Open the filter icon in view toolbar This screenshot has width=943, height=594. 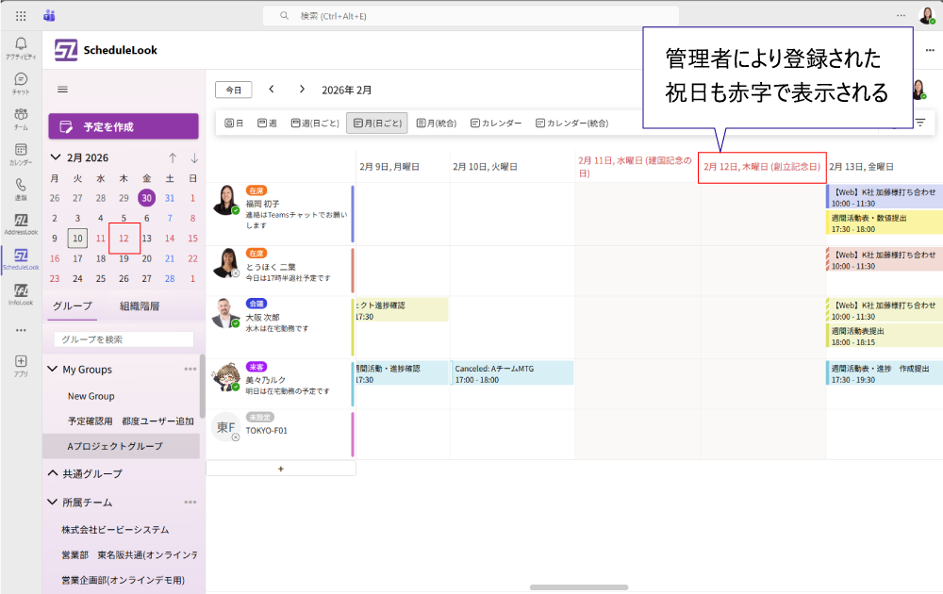919,123
